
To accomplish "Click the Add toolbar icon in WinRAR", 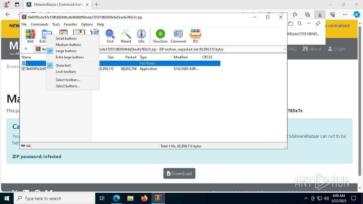I will click(x=30, y=36).
